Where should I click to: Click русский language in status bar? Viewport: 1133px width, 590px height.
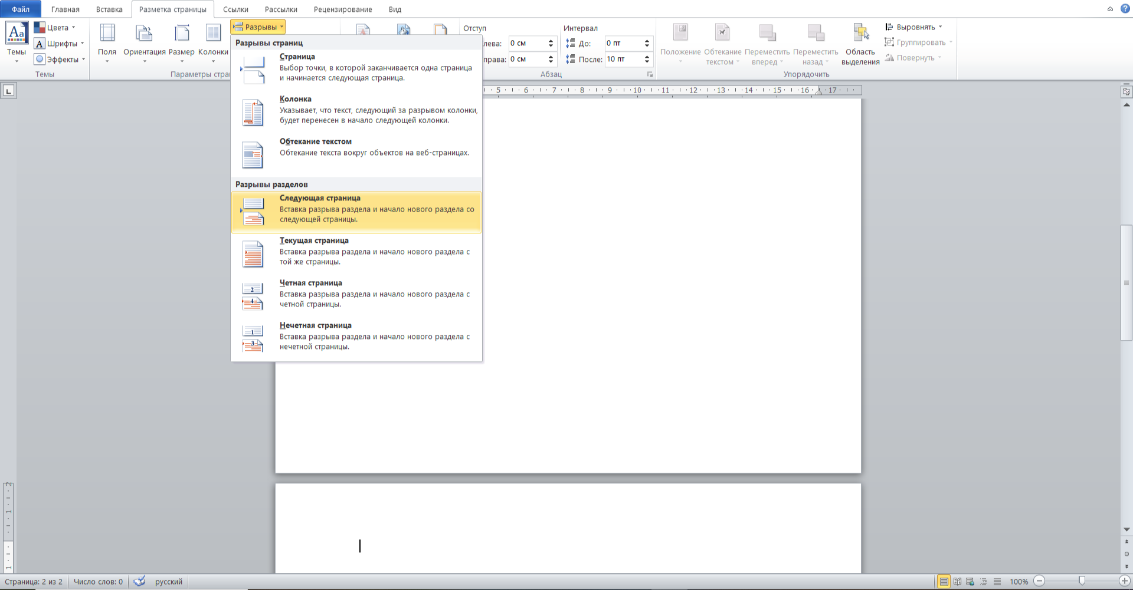(x=169, y=582)
